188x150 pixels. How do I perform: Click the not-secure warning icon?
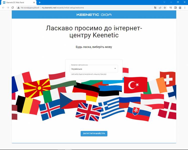19,8
